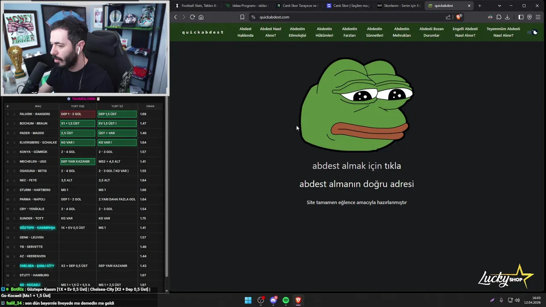
Task: Click the purple feather tray icon
Action: (492, 300)
